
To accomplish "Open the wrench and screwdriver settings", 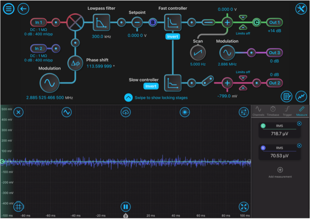I will click(301, 9).
